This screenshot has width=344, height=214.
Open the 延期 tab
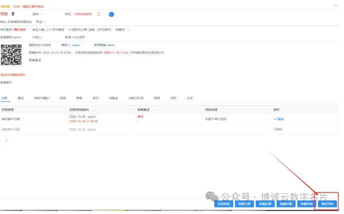62,98
